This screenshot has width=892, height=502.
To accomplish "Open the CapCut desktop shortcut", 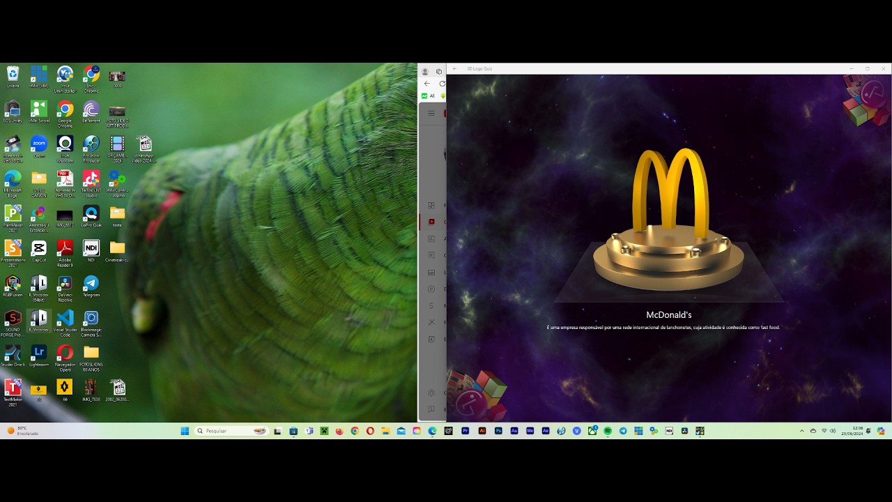I will 39,252.
